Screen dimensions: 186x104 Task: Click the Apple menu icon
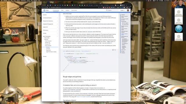(x=2, y=1)
